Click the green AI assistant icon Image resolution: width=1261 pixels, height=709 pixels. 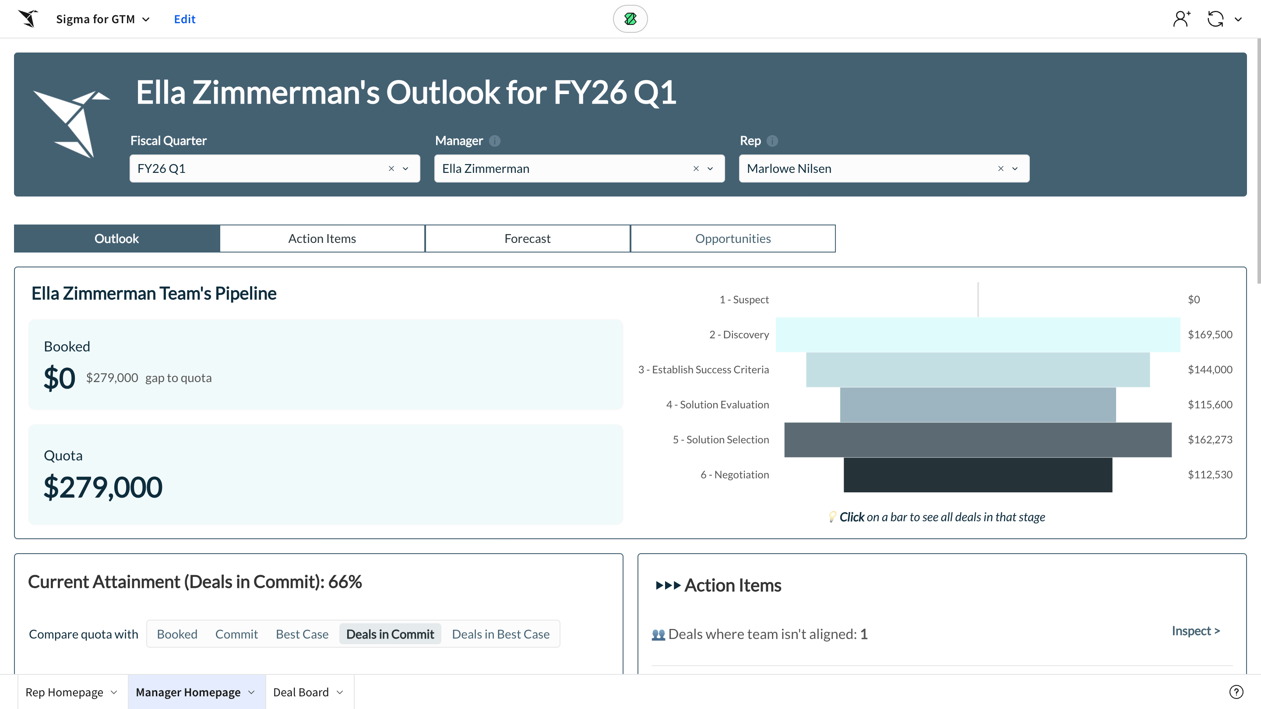coord(630,18)
